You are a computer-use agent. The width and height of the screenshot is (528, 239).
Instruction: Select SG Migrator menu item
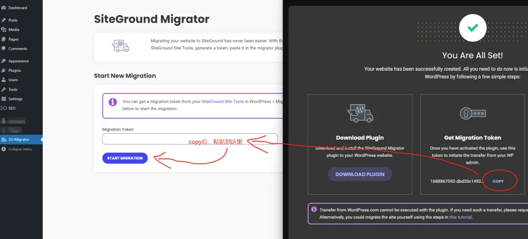[x=19, y=139]
